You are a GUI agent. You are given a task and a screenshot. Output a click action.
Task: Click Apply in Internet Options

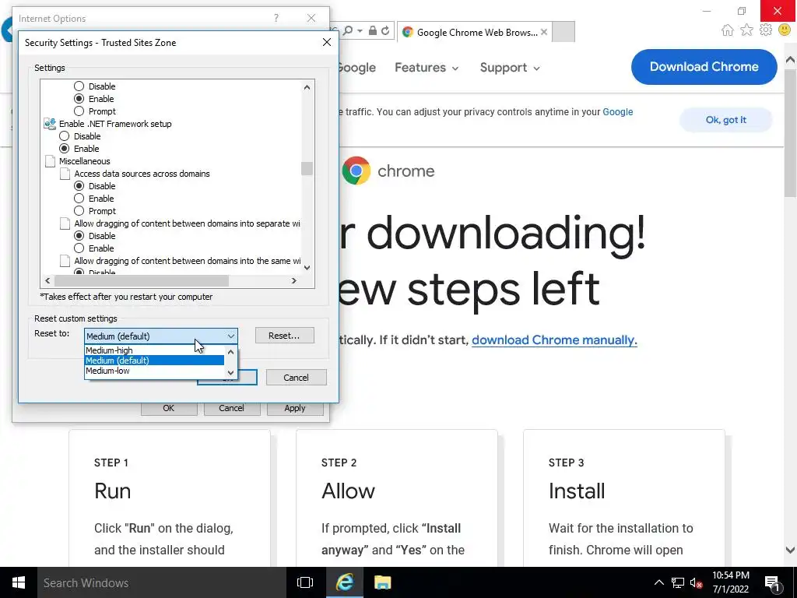point(295,408)
